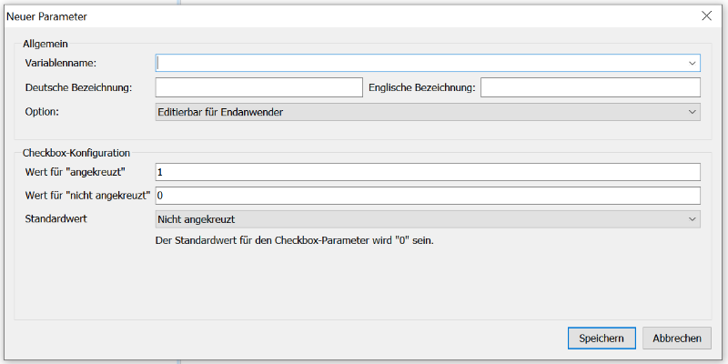728x364 pixels.
Task: Expand the Standardwert dropdown 'Nicht angekreuzt'
Action: point(428,219)
